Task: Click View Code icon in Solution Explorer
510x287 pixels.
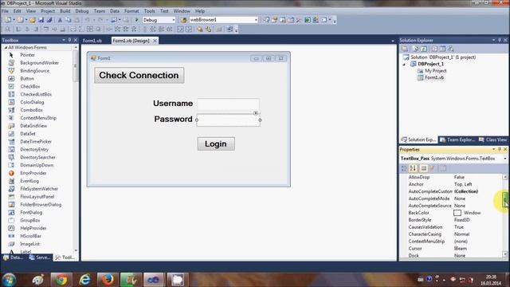Action: coord(434,49)
